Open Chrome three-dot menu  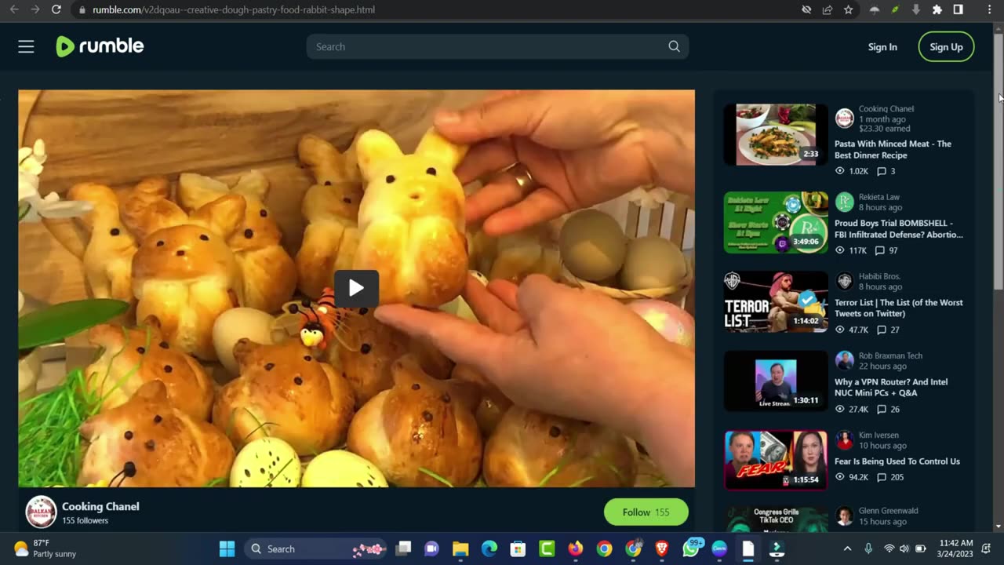click(x=988, y=9)
